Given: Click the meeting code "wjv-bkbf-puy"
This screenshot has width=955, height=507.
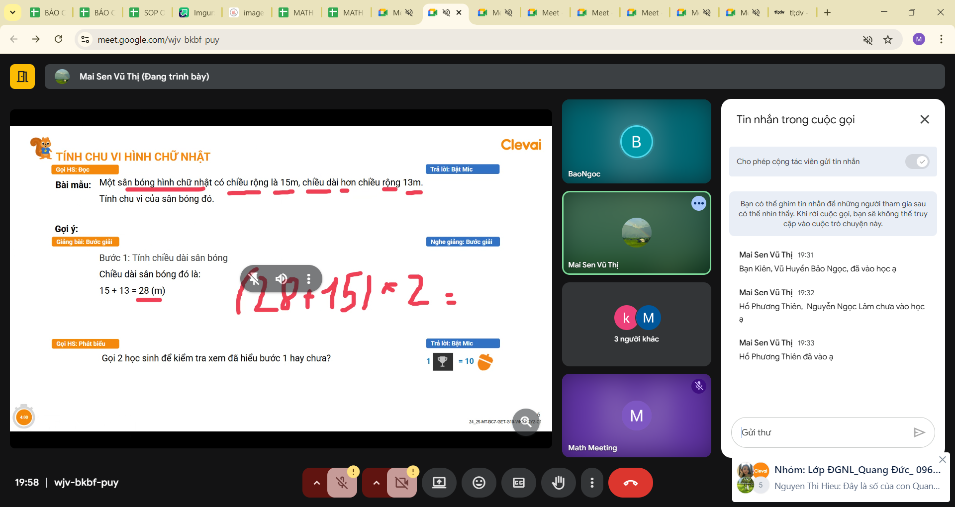Looking at the screenshot, I should (87, 482).
